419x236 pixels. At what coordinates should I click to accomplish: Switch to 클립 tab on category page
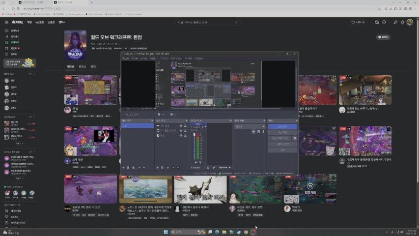click(x=93, y=67)
